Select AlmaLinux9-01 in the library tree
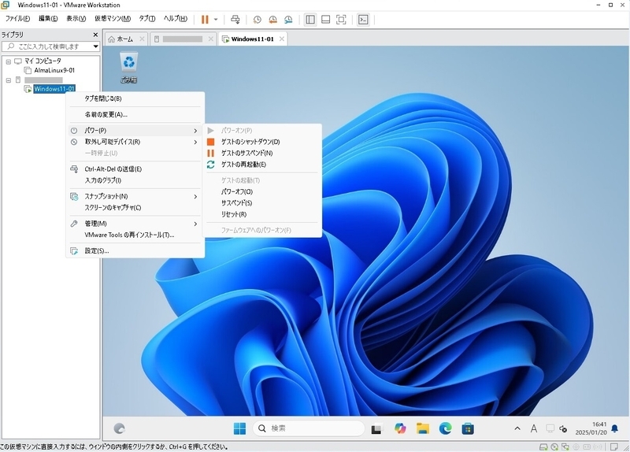Image resolution: width=630 pixels, height=452 pixels. point(54,70)
